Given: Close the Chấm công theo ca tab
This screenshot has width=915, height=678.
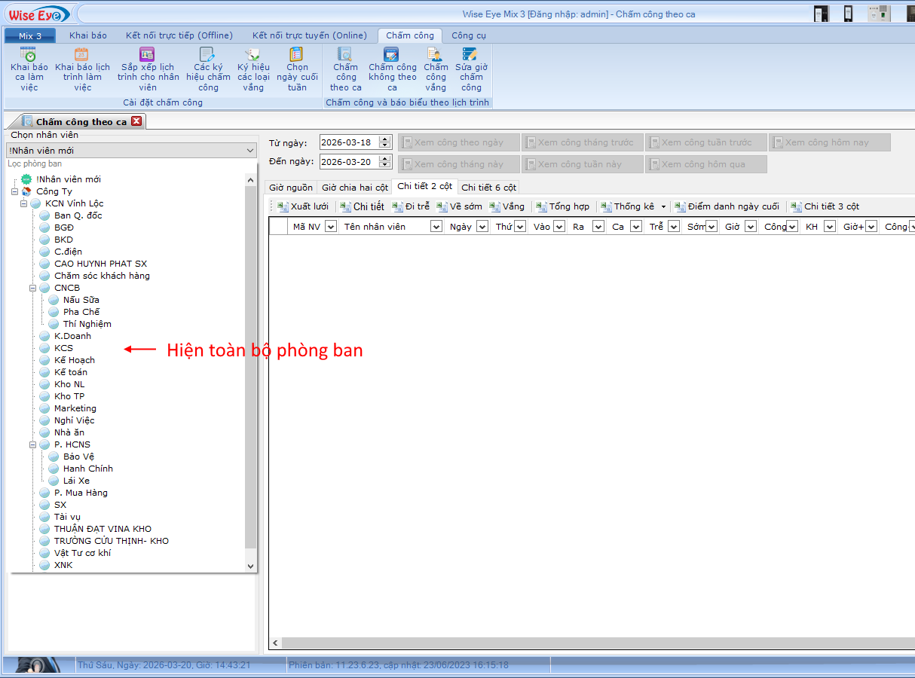Looking at the screenshot, I should 136,121.
